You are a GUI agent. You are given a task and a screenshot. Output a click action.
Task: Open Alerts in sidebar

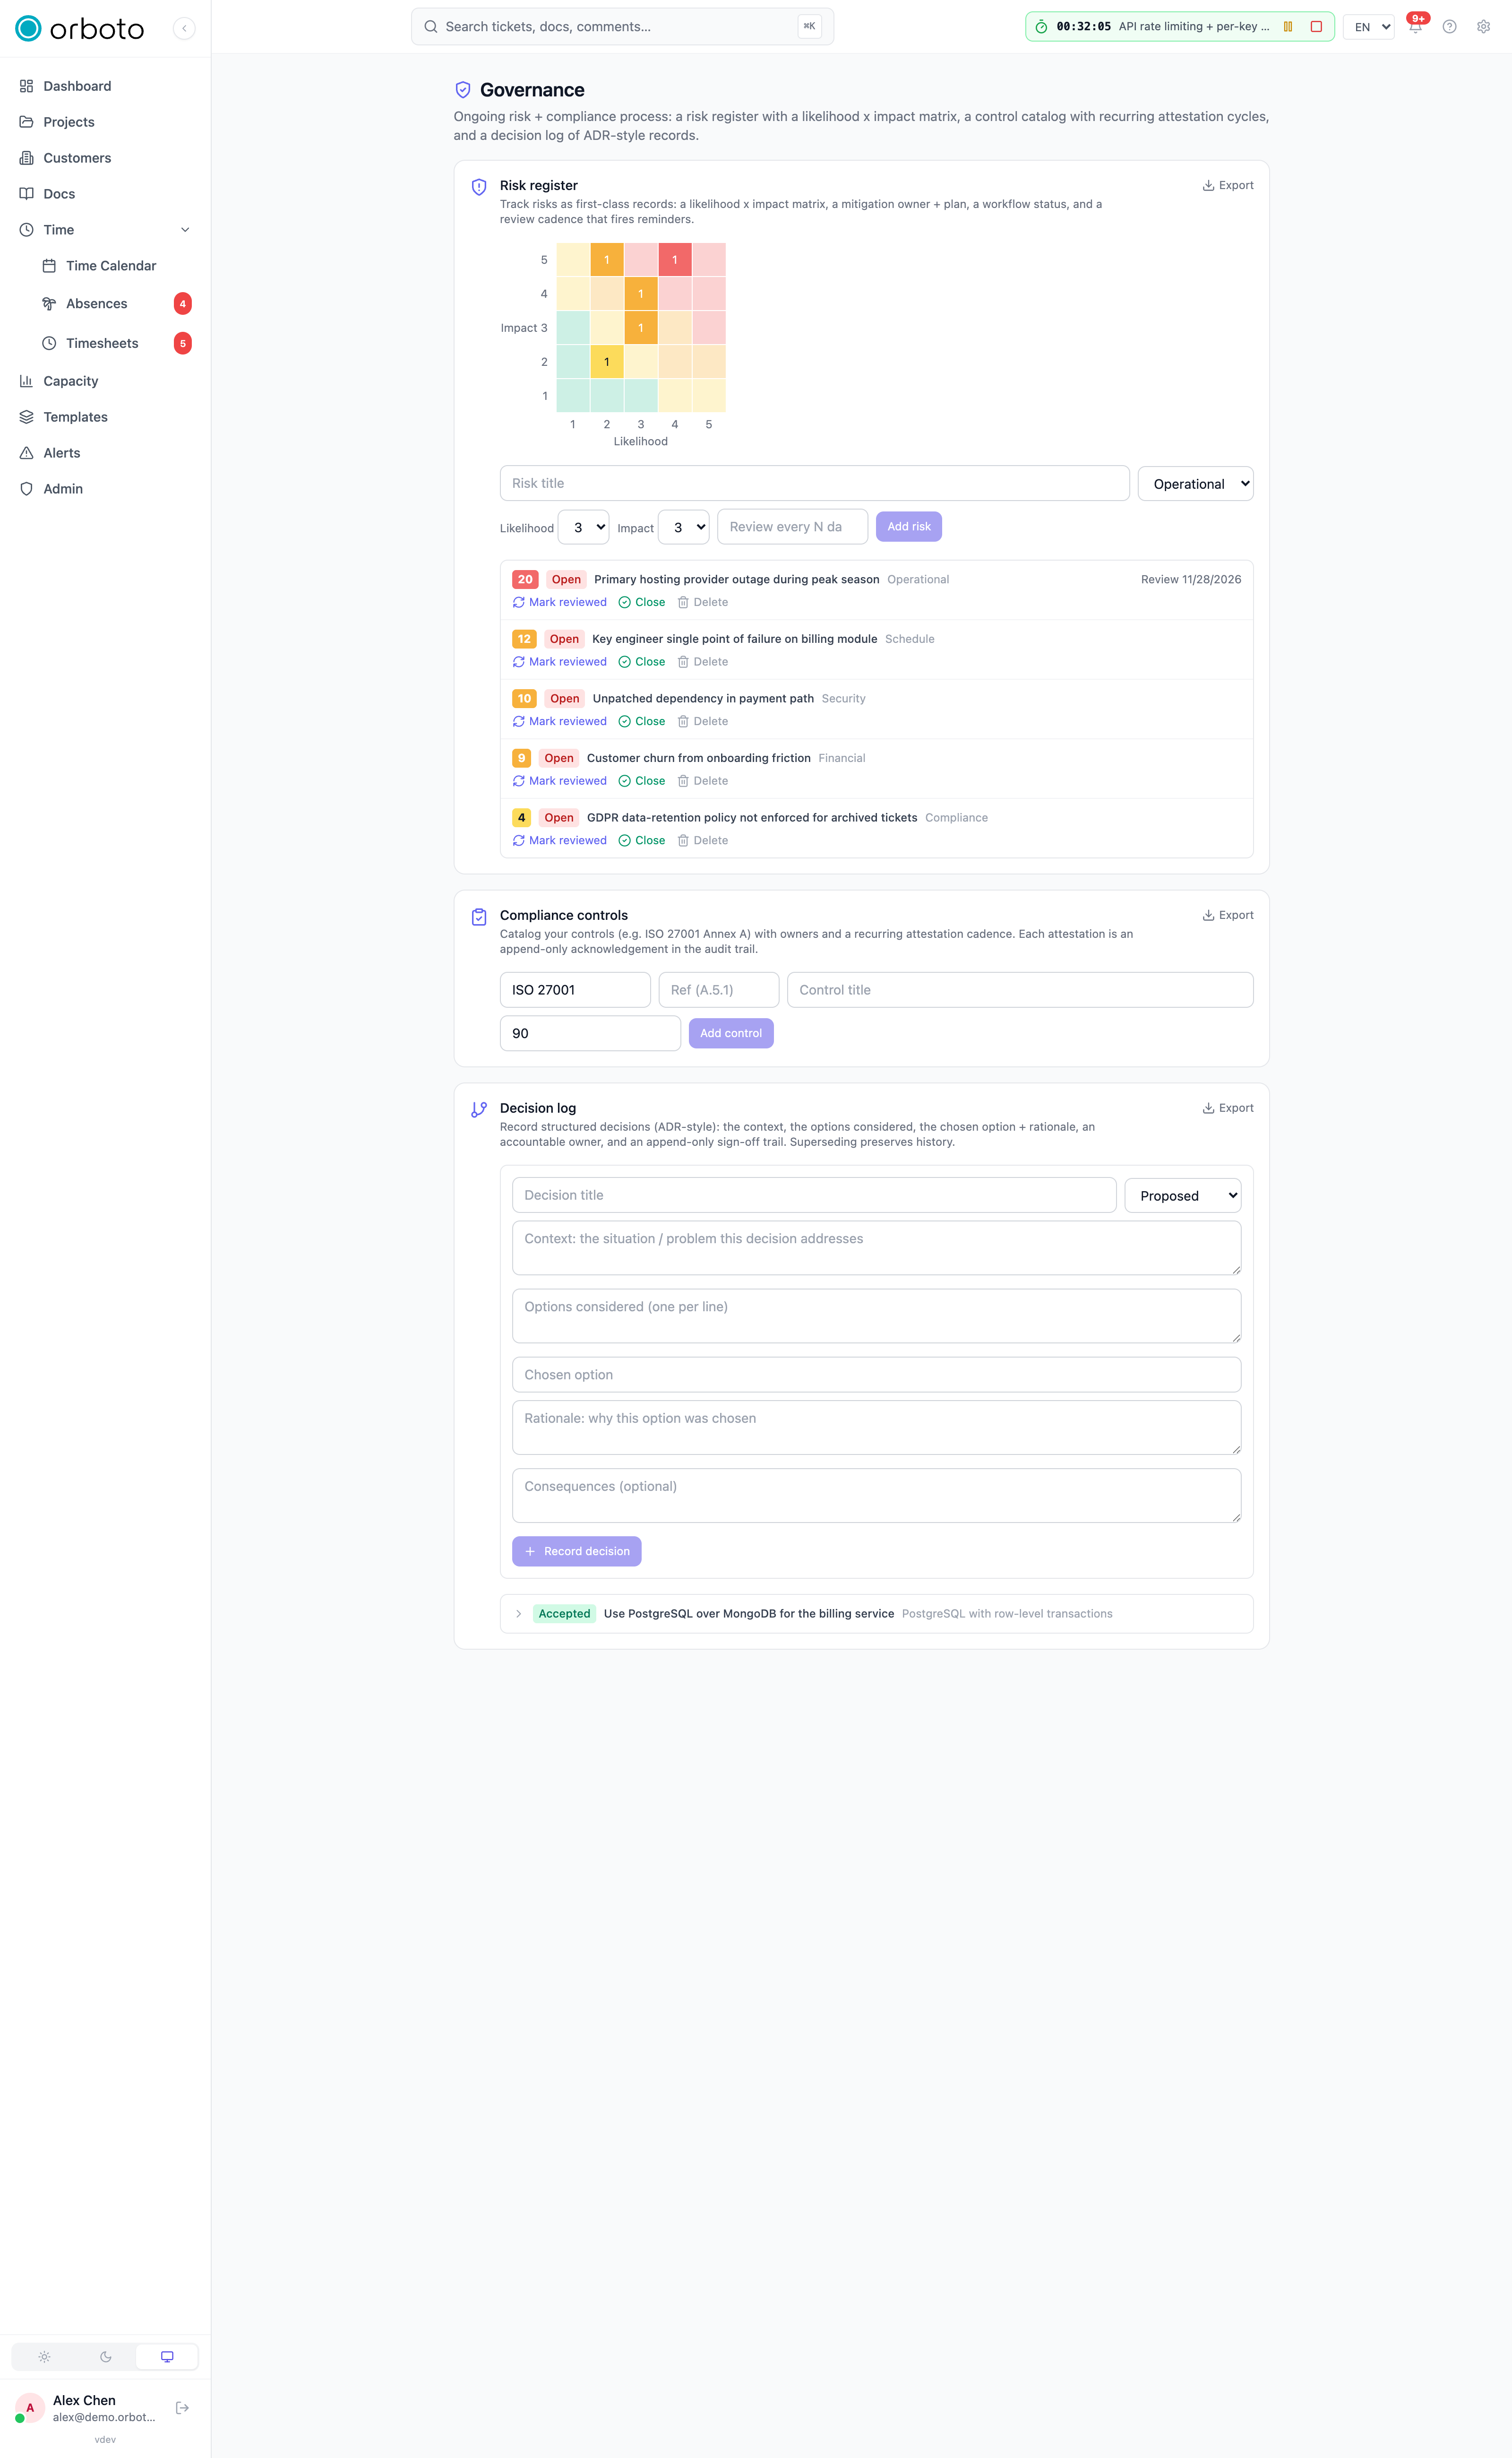pyautogui.click(x=105, y=453)
